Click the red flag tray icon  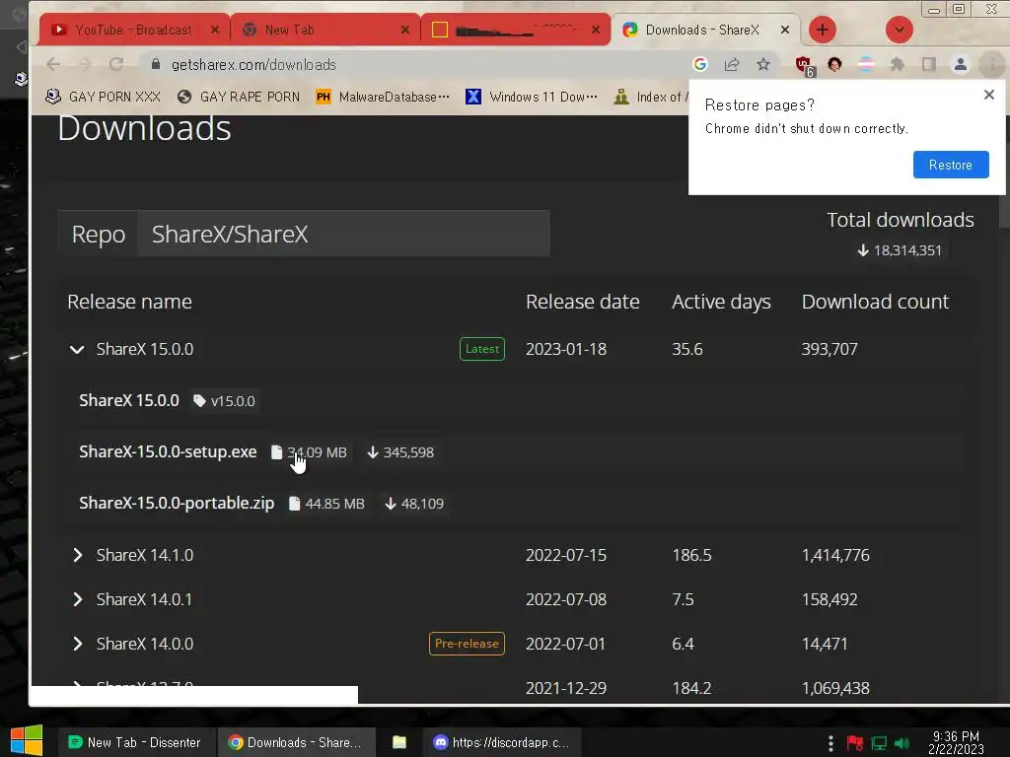(855, 743)
